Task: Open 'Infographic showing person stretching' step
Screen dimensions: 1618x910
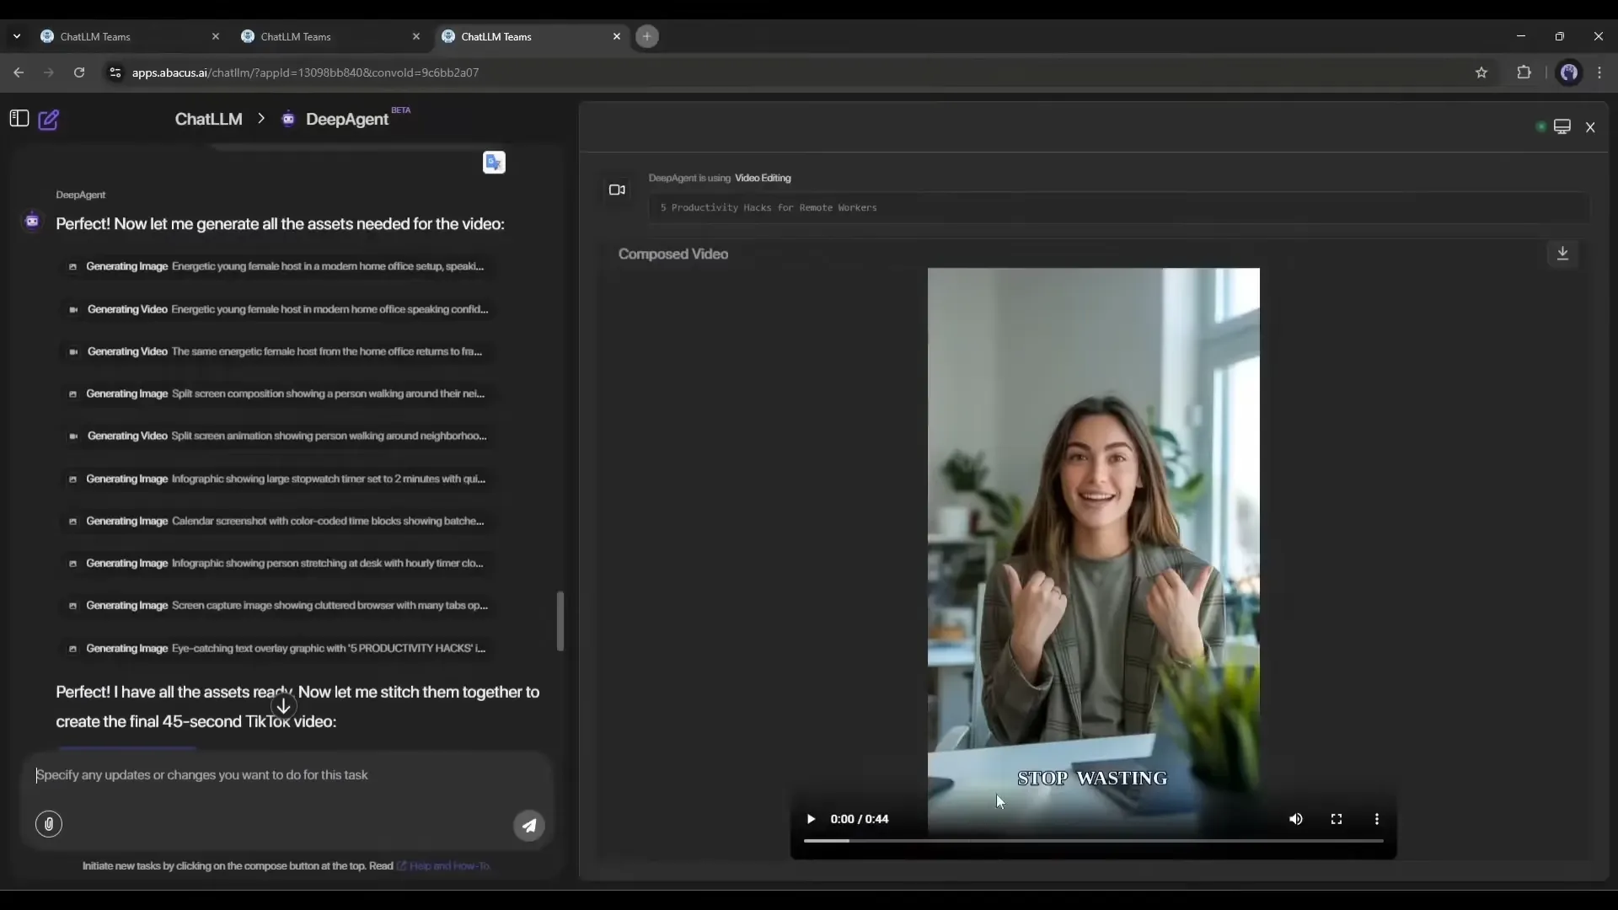Action: point(277,563)
